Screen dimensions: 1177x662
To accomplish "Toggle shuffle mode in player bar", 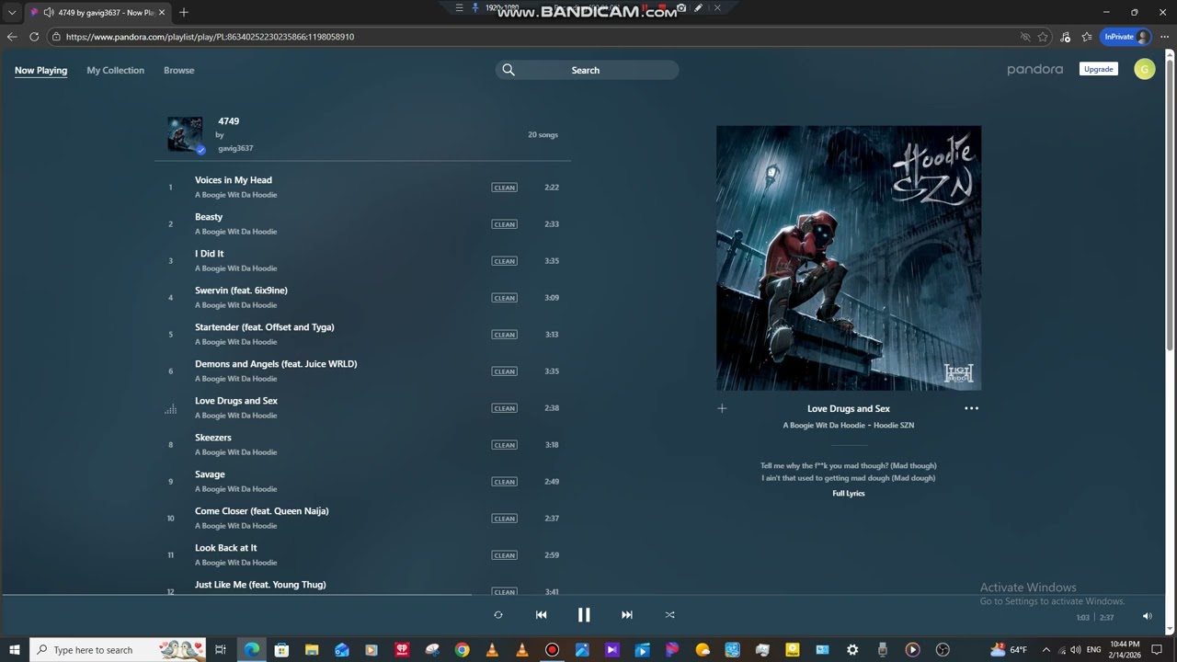I will coord(669,615).
